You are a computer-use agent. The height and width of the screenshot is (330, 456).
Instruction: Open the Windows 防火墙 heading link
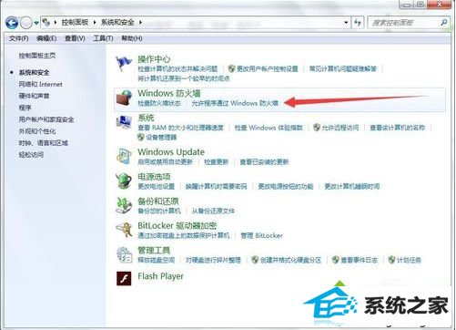click(x=169, y=93)
